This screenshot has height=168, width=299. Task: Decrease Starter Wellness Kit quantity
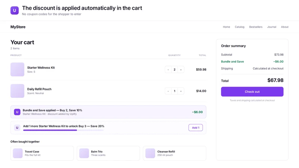pyautogui.click(x=168, y=69)
